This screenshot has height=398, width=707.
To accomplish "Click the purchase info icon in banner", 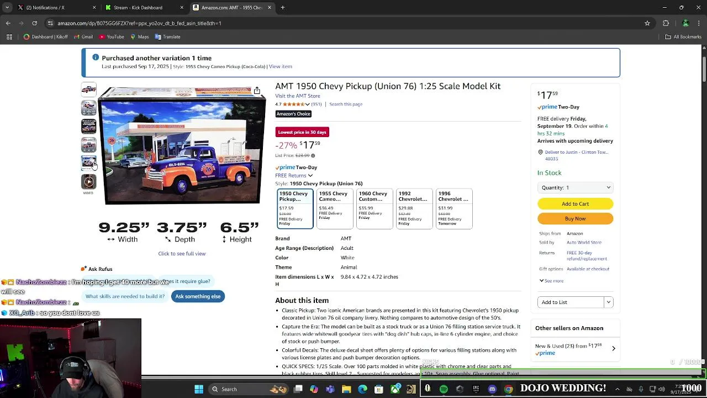I will click(x=96, y=57).
